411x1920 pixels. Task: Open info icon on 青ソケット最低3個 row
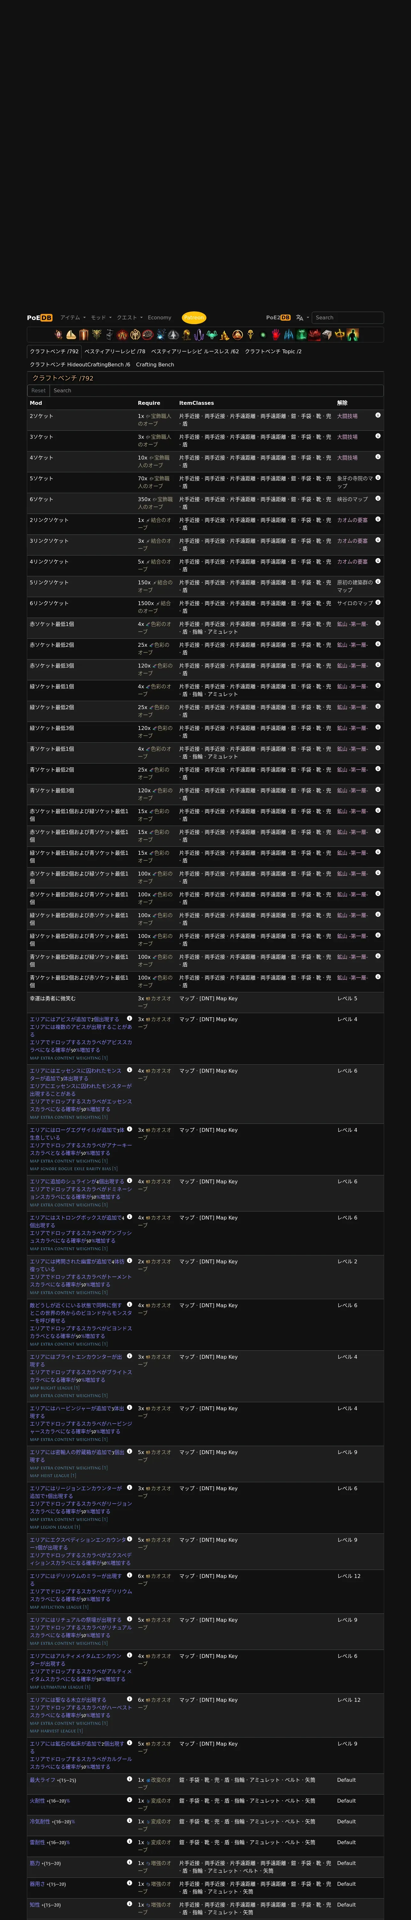[x=378, y=790]
